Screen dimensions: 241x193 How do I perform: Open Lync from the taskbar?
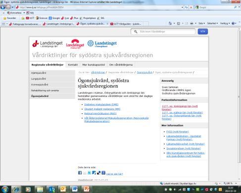click(51, 189)
